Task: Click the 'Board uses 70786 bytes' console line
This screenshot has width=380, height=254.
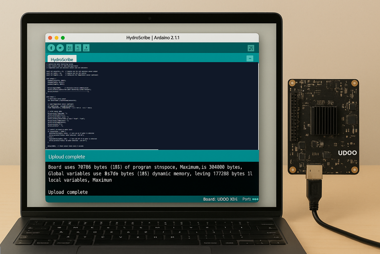Action: click(145, 167)
